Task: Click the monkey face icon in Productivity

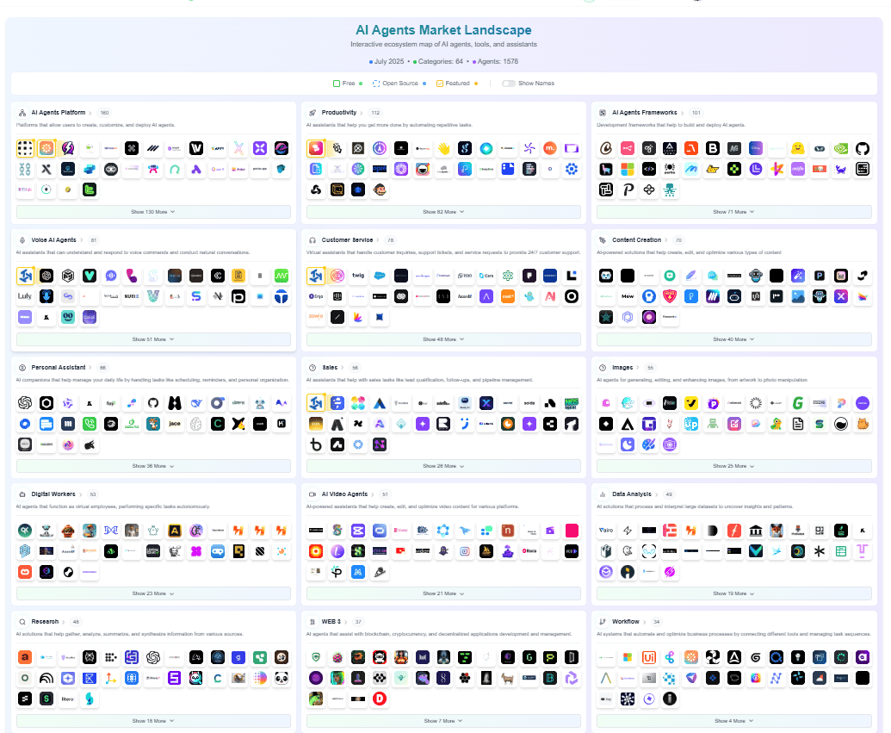Action: [x=380, y=190]
